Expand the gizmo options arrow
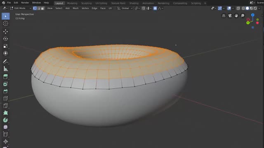Screen dimensions: 264x148 [224, 8]
